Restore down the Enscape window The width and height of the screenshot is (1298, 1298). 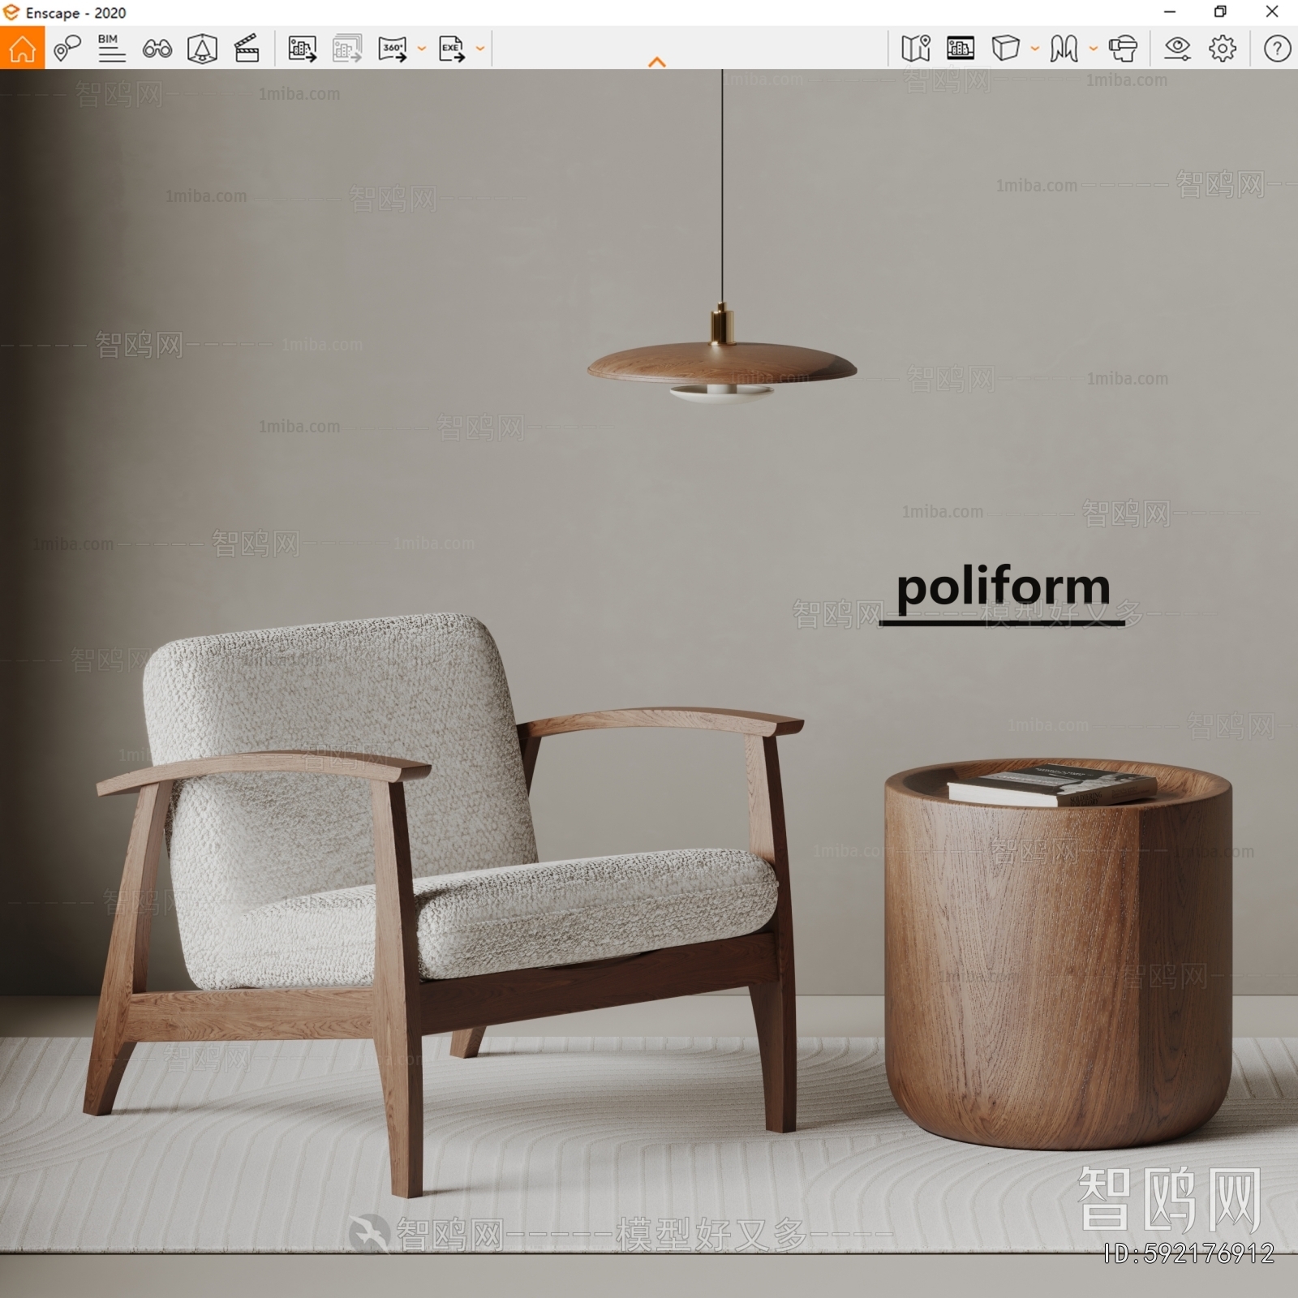[1220, 12]
